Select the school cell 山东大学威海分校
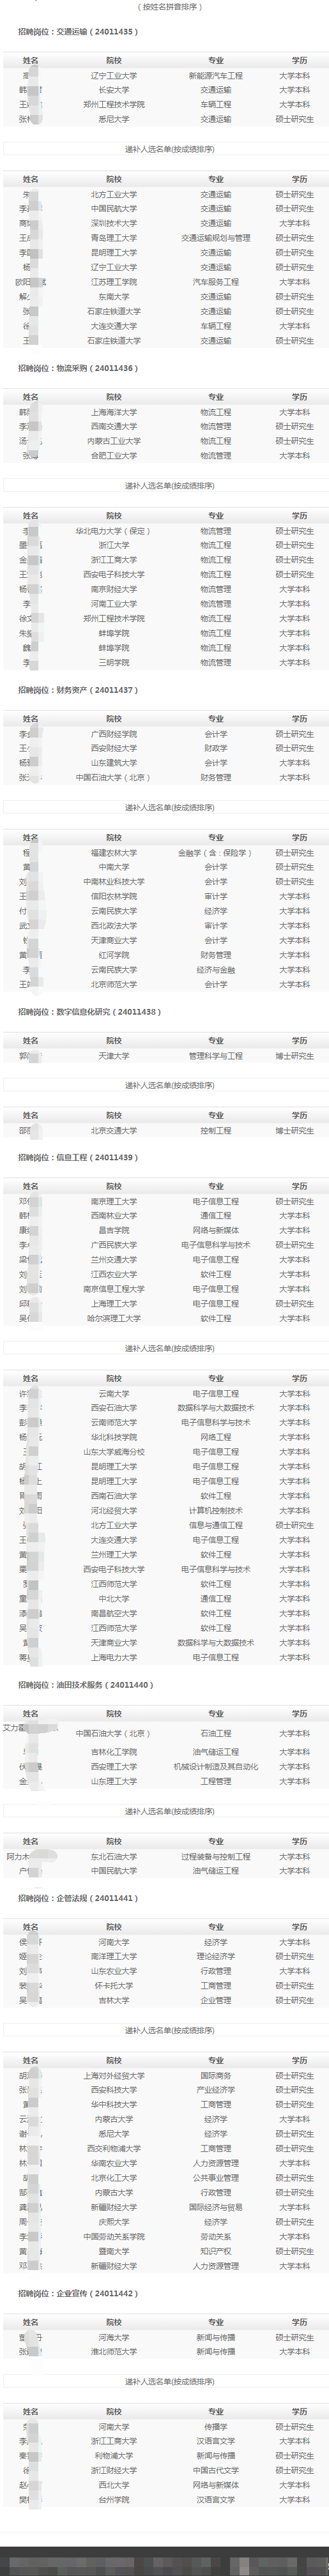Image resolution: width=329 pixels, height=2576 pixels. coord(114,1452)
